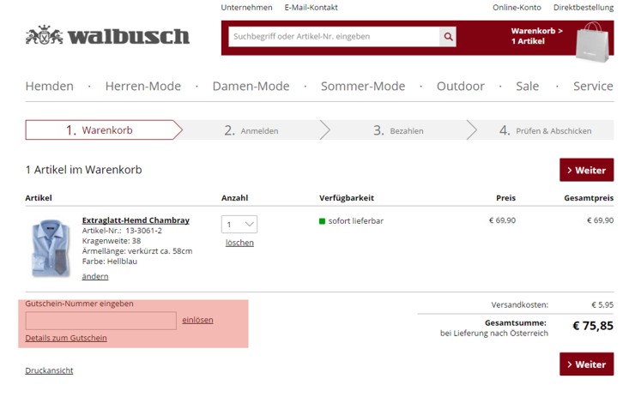
Task: Click the Walbusch logo
Action: pyautogui.click(x=107, y=35)
